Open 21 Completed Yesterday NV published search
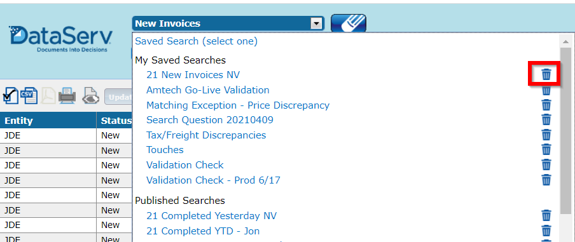 212,215
